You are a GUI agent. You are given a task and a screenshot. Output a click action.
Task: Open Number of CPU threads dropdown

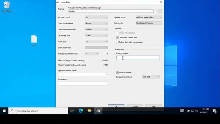tap(92, 54)
